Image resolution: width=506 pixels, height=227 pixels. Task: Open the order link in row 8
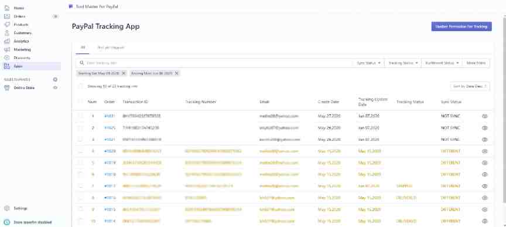110,198
